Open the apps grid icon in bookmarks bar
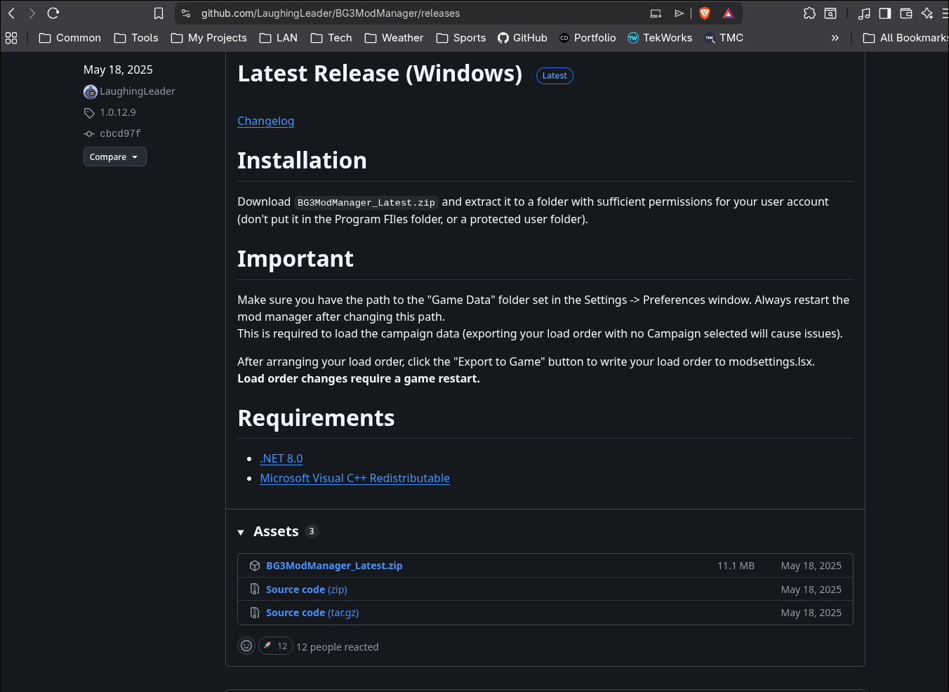Viewport: 949px width, 692px height. coord(11,38)
